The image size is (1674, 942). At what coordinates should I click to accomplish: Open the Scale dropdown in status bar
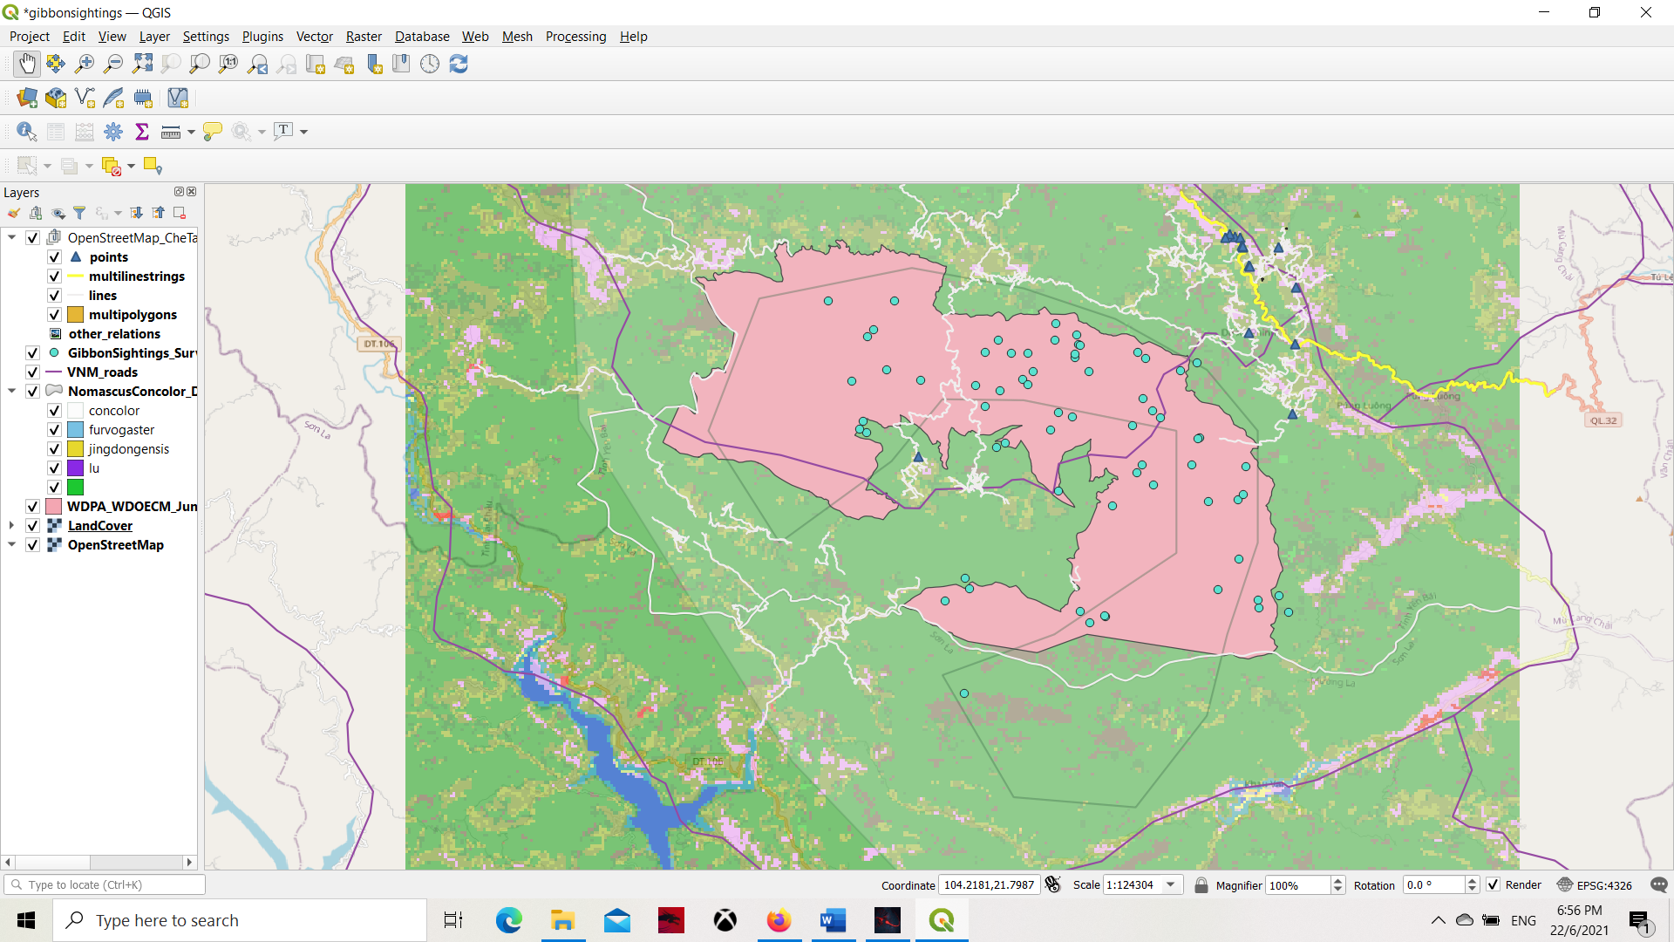[x=1171, y=884]
